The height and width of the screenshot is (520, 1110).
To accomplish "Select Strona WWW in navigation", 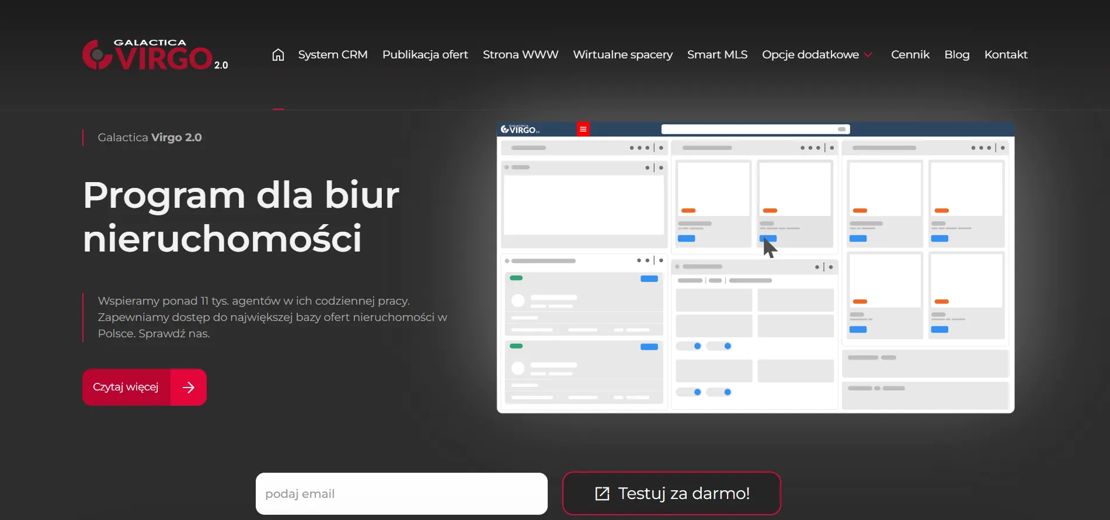I will click(x=520, y=55).
